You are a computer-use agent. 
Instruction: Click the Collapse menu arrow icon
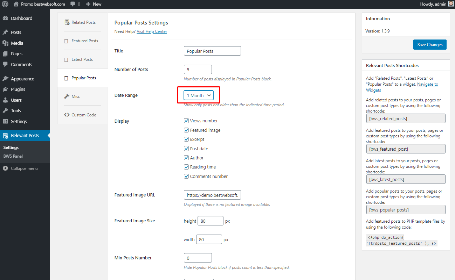[5, 168]
